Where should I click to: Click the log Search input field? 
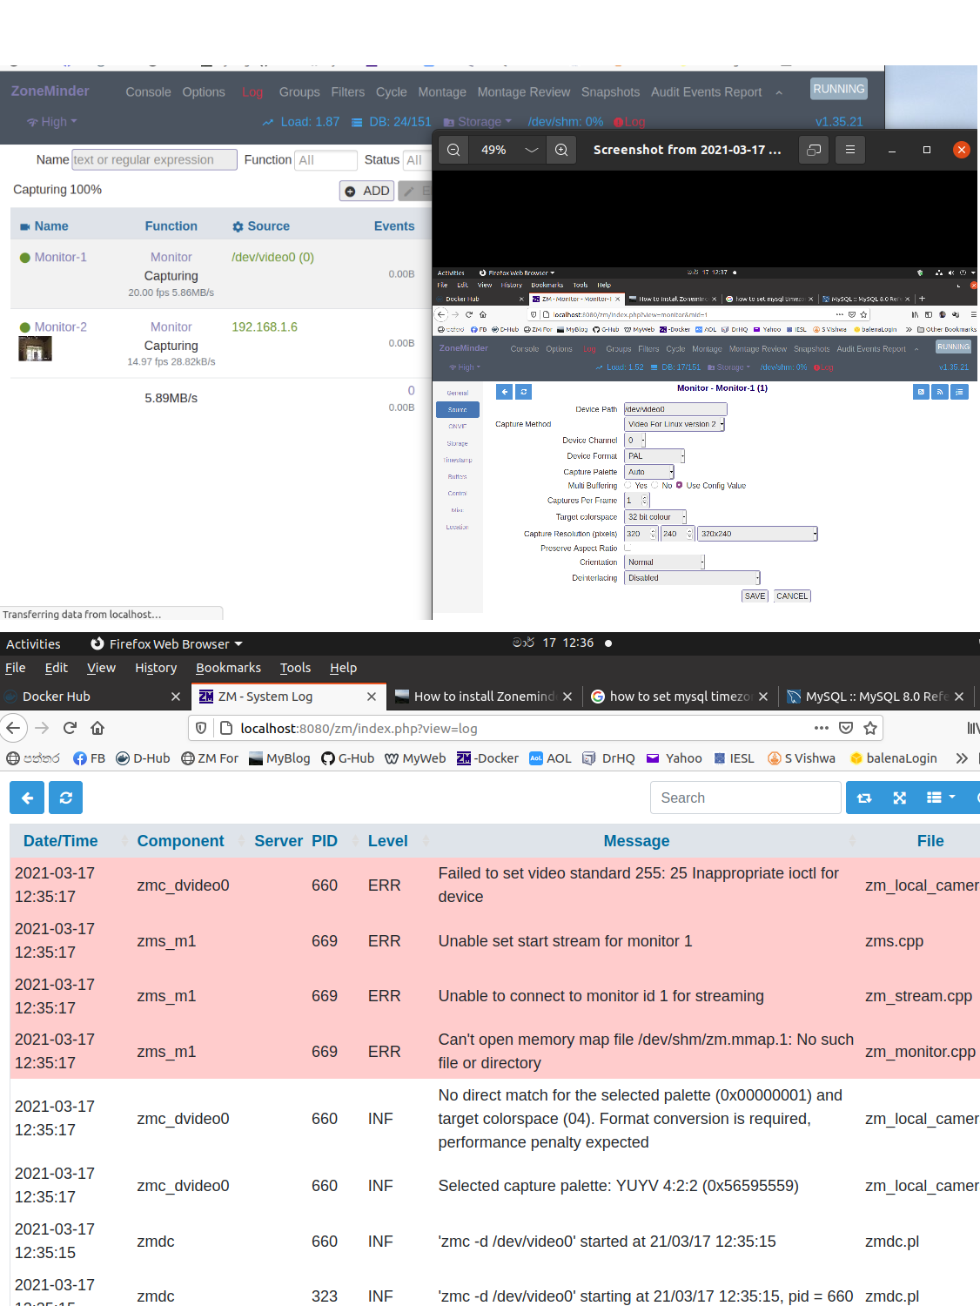pyautogui.click(x=746, y=798)
